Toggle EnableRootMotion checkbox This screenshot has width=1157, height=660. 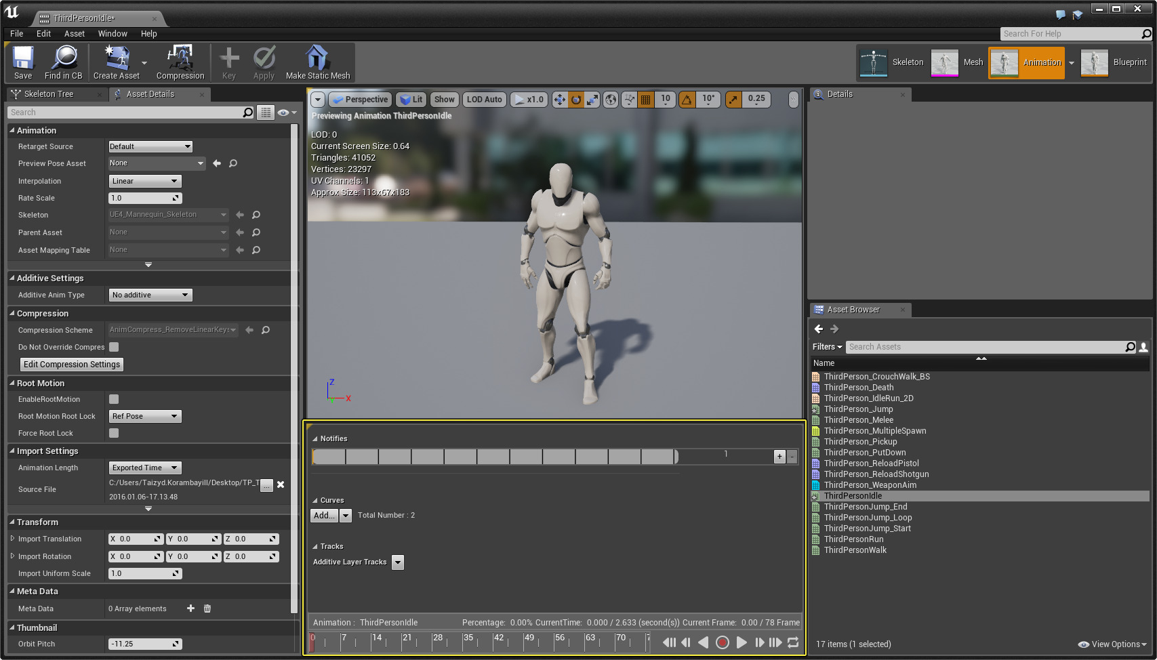point(113,399)
